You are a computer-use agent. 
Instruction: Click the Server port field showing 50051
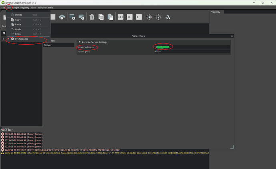coord(192,51)
